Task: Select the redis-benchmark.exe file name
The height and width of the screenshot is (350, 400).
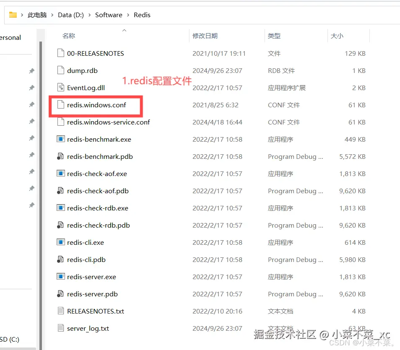Action: coord(99,140)
